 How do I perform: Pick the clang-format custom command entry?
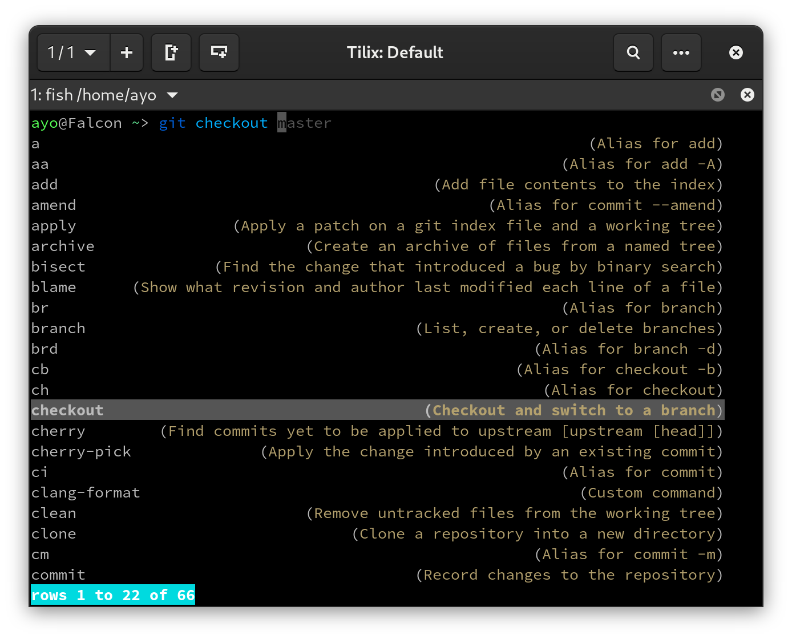click(x=86, y=492)
